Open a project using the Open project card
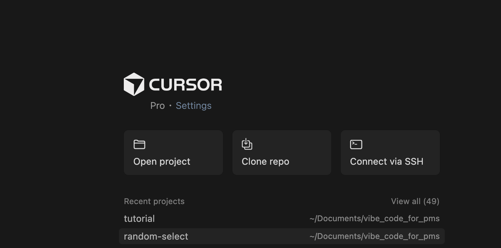501x248 pixels. point(173,152)
